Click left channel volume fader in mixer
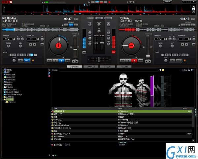 coord(96,43)
